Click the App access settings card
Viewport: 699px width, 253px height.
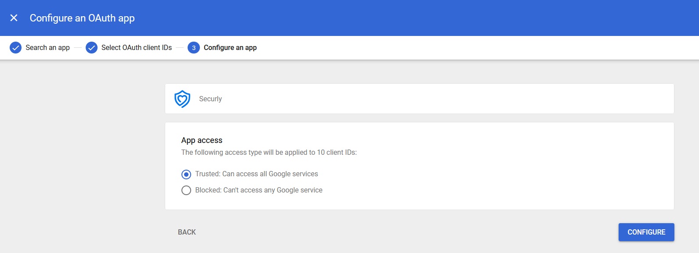[x=420, y=166]
